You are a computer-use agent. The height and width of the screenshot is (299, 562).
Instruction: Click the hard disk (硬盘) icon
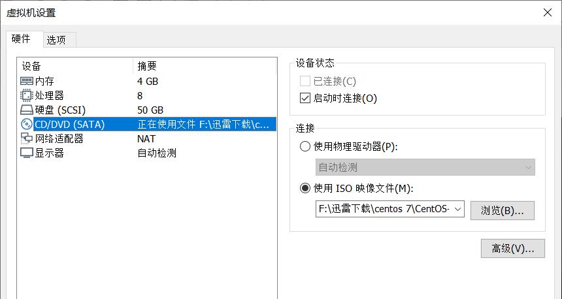[x=27, y=110]
